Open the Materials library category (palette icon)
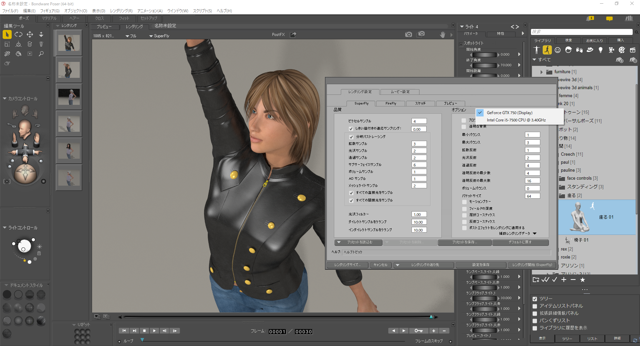This screenshot has width=640, height=346. (622, 50)
